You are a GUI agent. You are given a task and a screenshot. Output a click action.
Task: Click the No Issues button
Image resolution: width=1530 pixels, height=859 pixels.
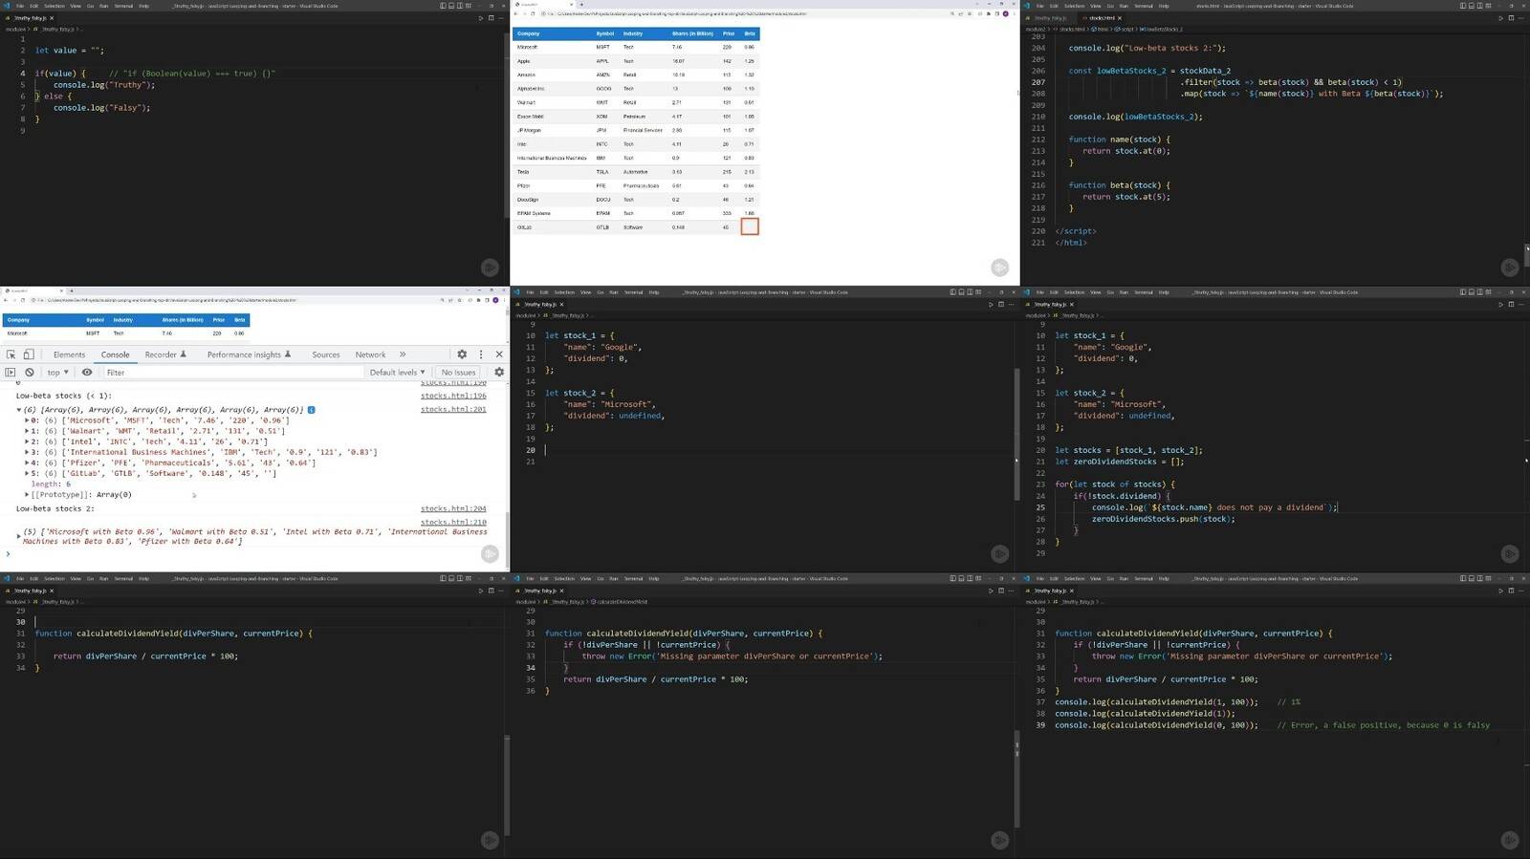click(458, 373)
